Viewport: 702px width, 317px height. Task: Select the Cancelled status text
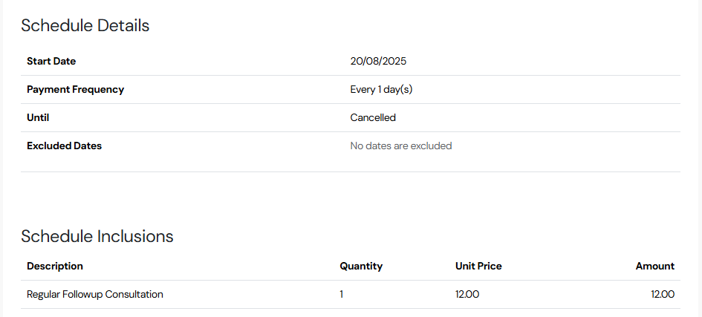(373, 117)
